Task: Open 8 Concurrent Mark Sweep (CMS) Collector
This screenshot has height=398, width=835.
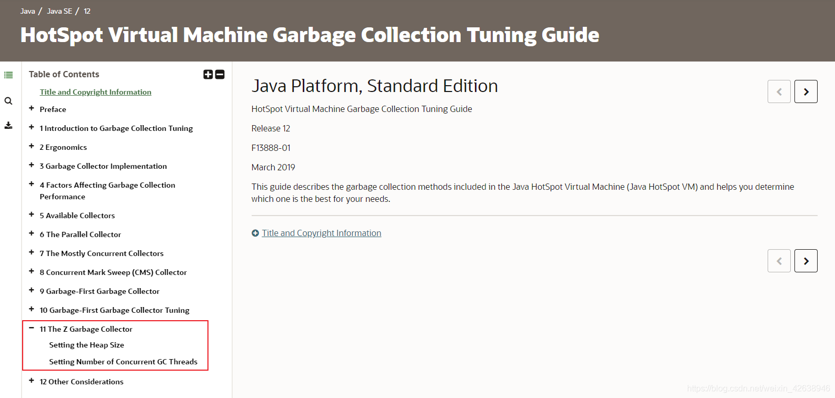Action: pyautogui.click(x=113, y=272)
